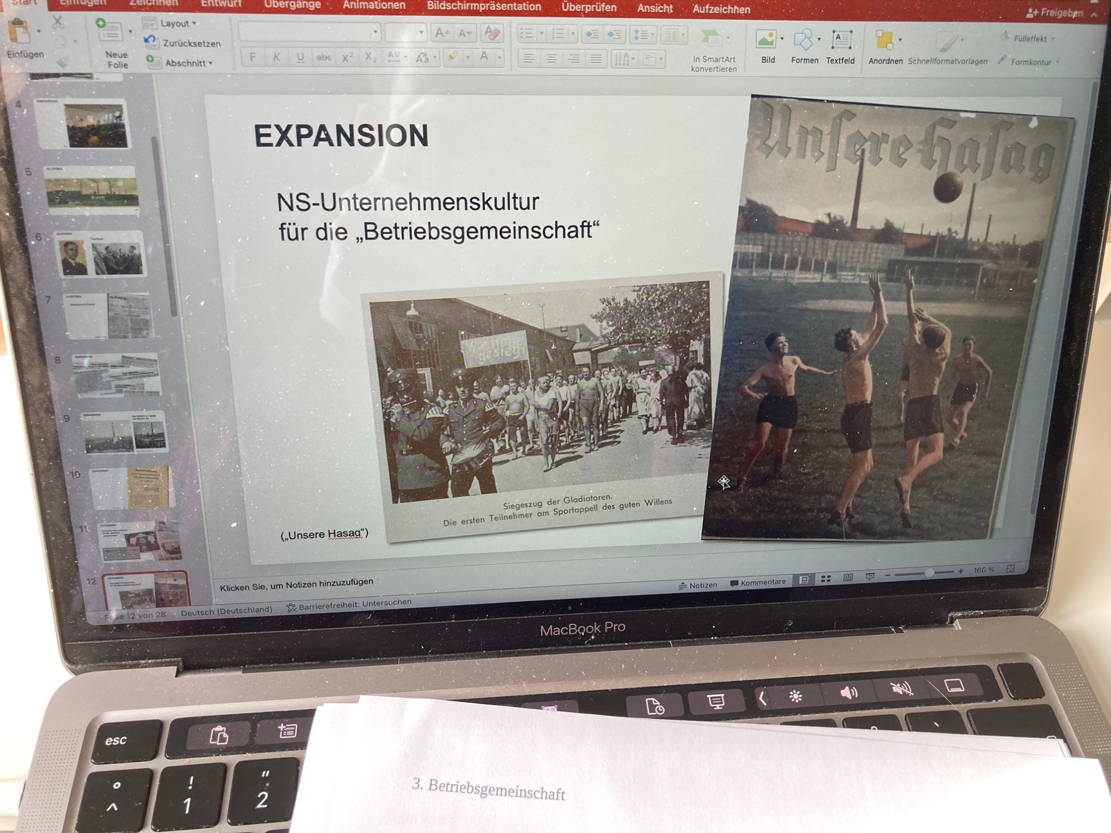Screen dimensions: 1111x833
Task: Switch to the Überprüfen tab
Action: (589, 7)
